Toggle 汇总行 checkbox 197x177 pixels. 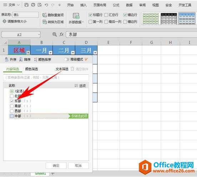106,15
